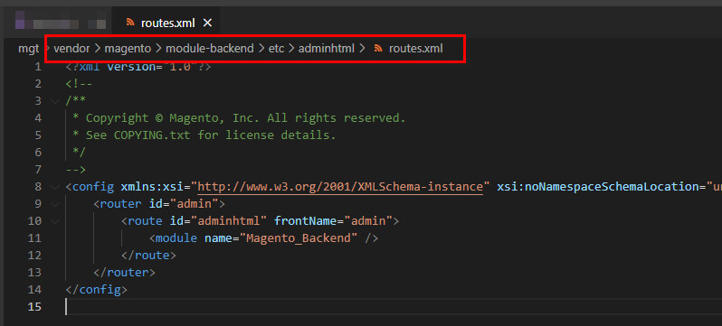Select the blurred tab left of routes.xml
The image size is (722, 326).
(61, 23)
